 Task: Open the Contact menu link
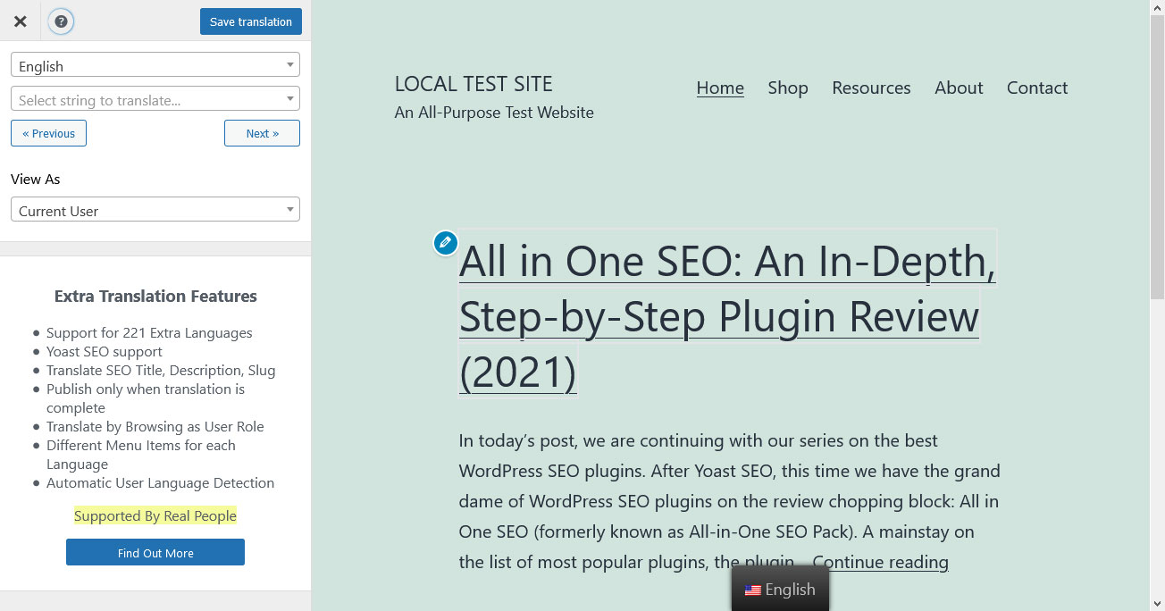1037,88
